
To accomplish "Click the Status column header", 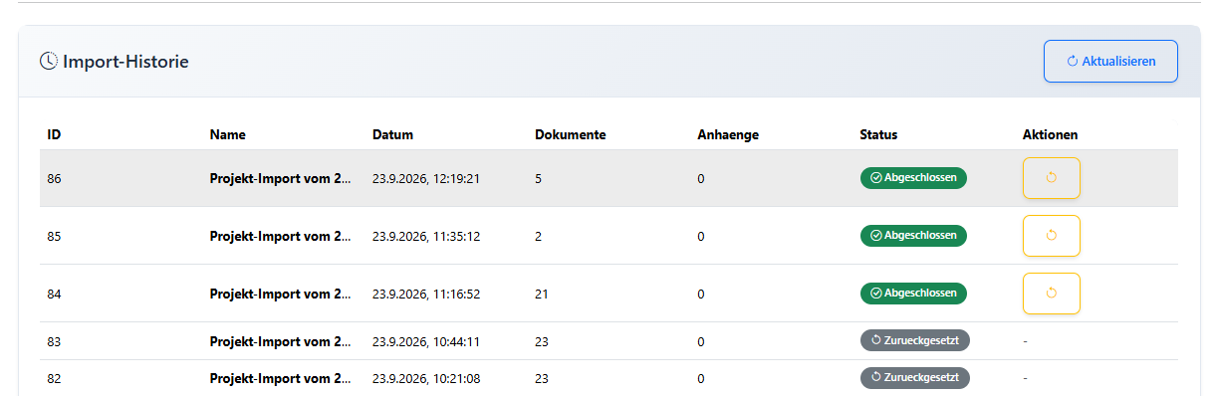I will [x=878, y=134].
